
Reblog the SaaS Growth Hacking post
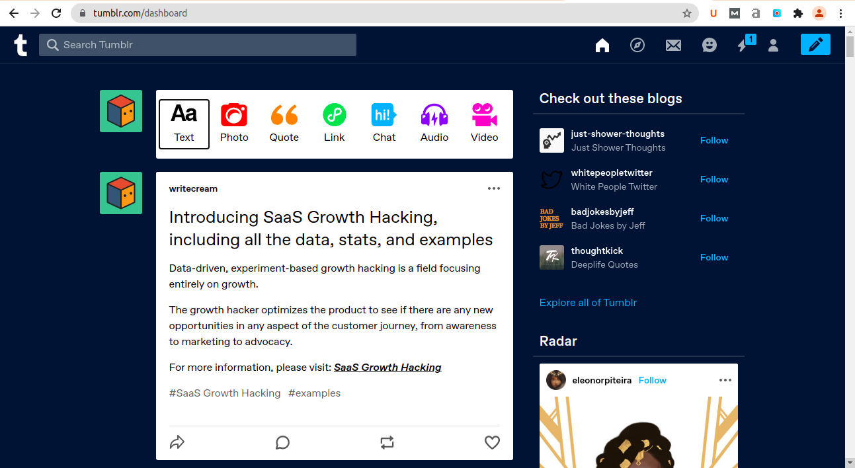click(387, 442)
